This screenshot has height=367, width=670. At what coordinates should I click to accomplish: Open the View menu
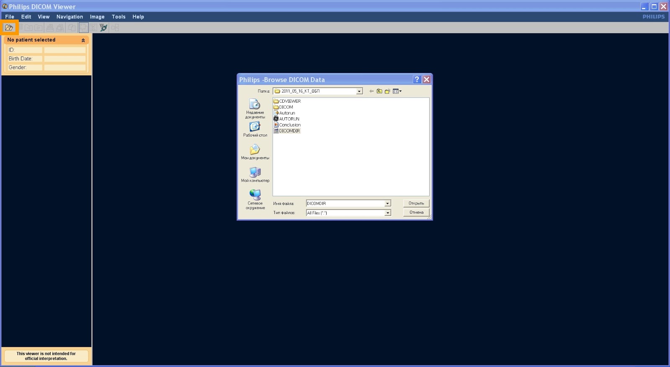click(x=44, y=17)
